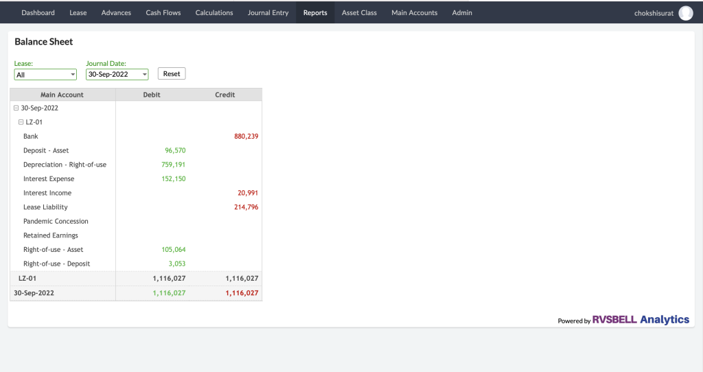
Task: Click the RVSBELL Analytics logo link
Action: (641, 320)
